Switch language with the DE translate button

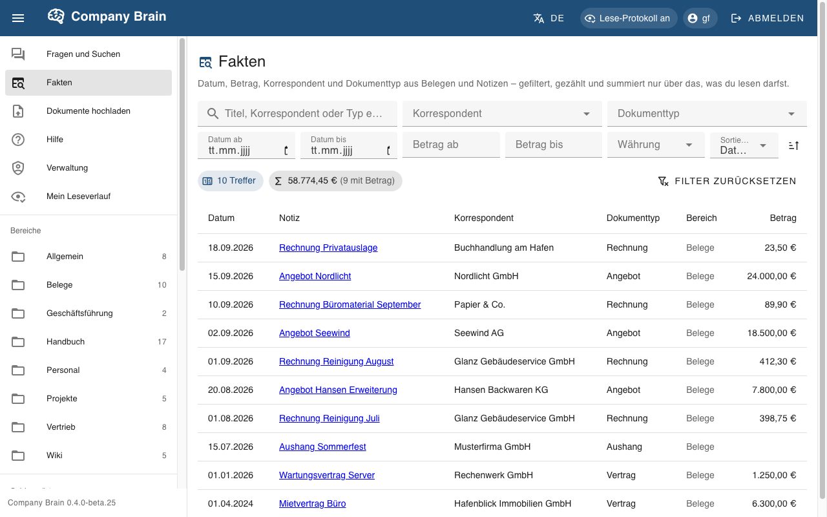pyautogui.click(x=549, y=18)
